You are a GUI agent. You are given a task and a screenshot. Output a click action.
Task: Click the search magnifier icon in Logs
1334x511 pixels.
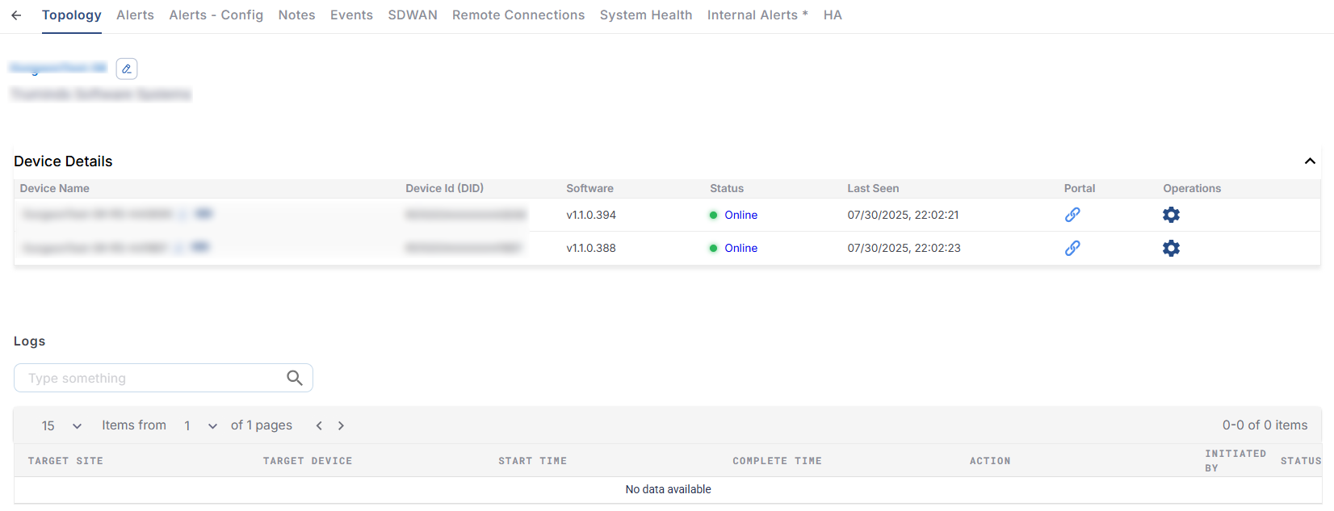tap(295, 378)
